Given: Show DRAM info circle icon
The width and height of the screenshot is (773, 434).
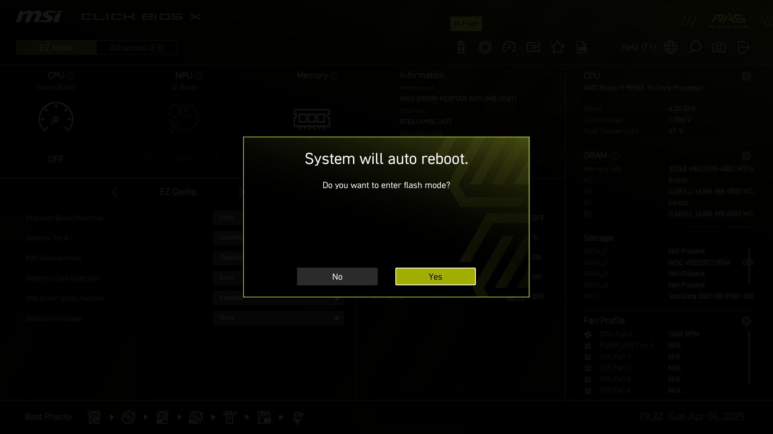Looking at the screenshot, I should [615, 156].
